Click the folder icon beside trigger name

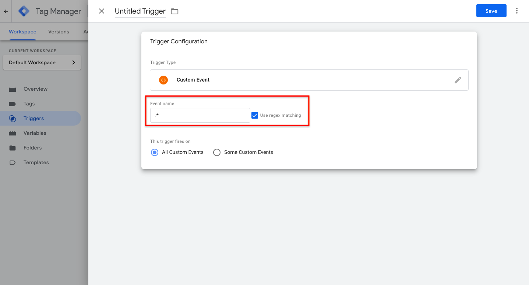(x=174, y=11)
